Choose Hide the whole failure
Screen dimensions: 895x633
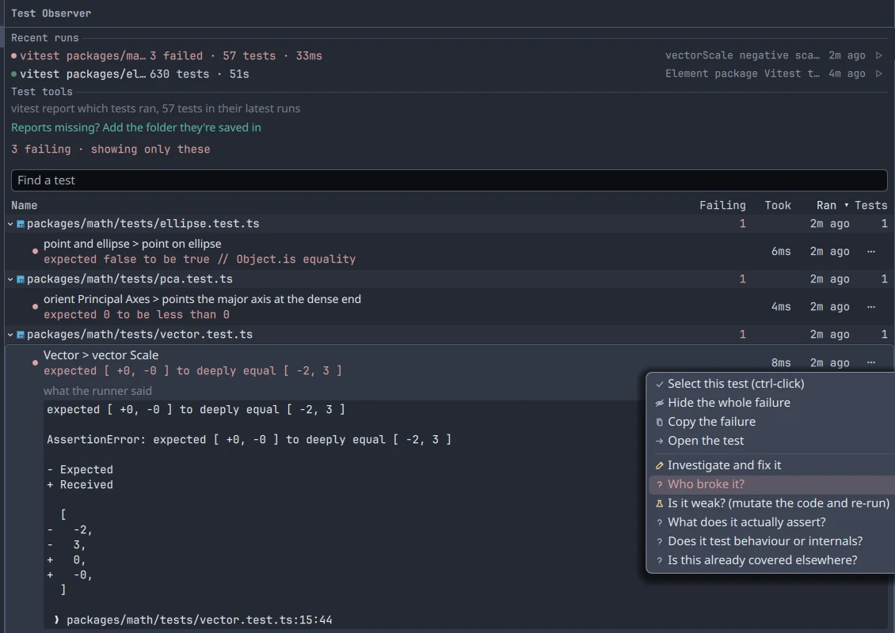tap(771, 403)
